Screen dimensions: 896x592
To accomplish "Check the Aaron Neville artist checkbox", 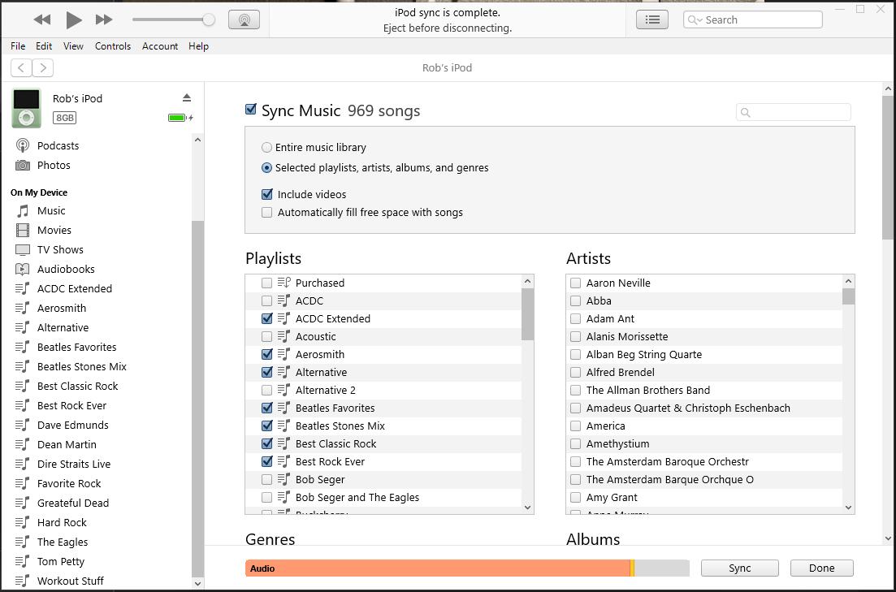I will [x=575, y=283].
